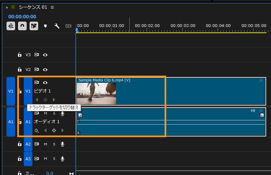Toggle the Linked Selection button
Viewport: 271px width, 175px height.
coord(34,26)
